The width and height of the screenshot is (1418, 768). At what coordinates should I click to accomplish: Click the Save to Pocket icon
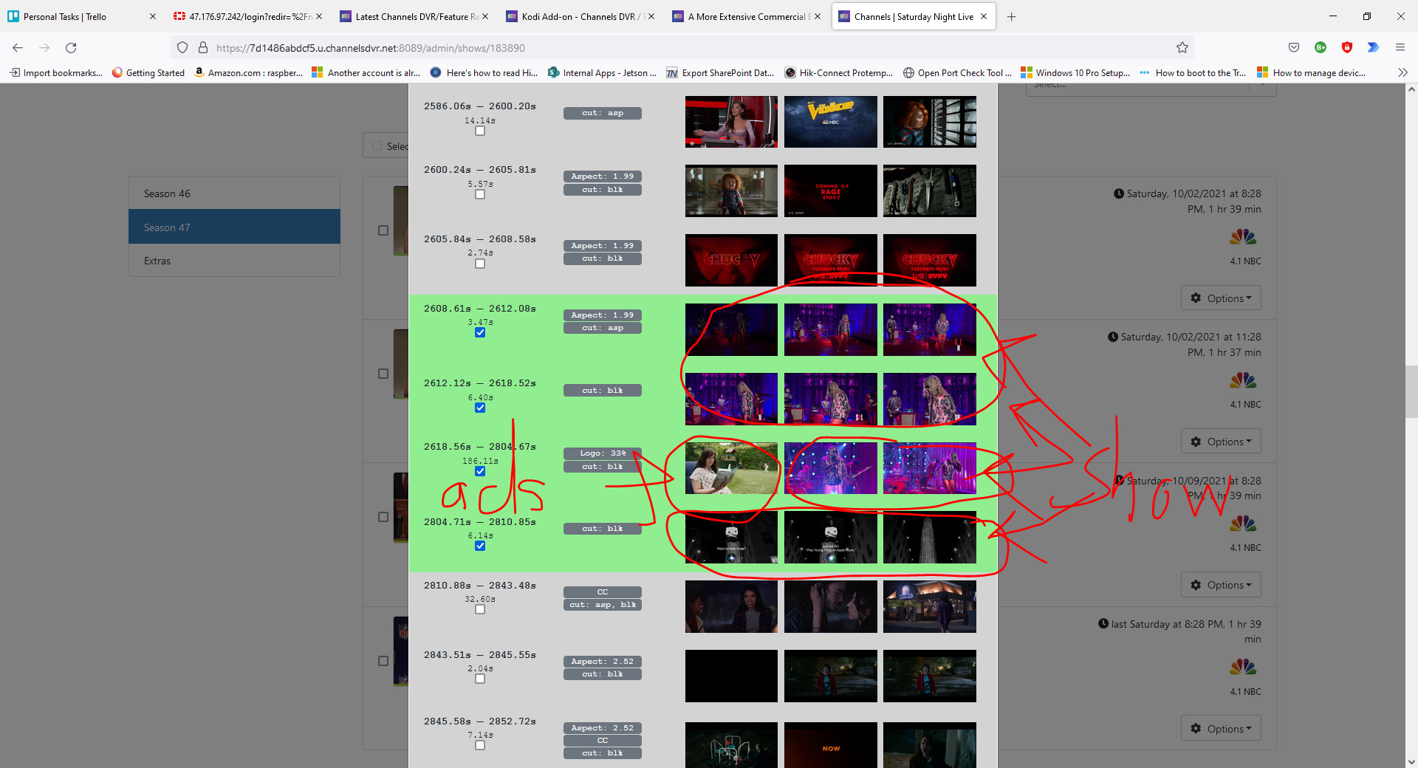(x=1293, y=48)
